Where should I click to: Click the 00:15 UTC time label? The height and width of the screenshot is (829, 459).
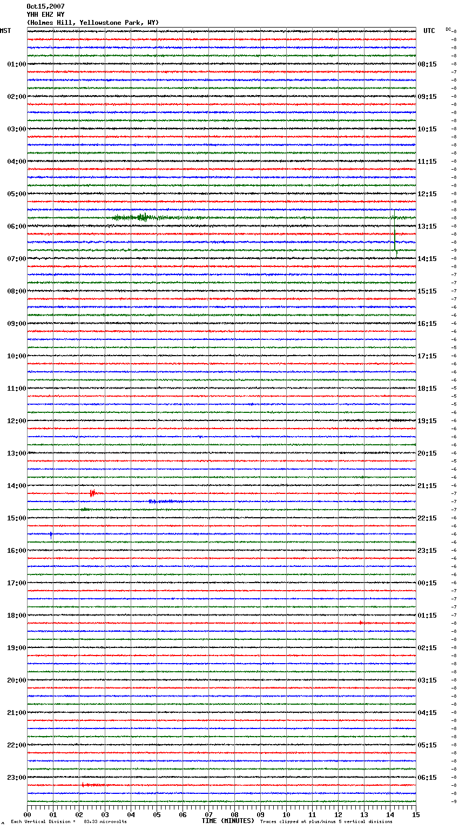tap(427, 583)
